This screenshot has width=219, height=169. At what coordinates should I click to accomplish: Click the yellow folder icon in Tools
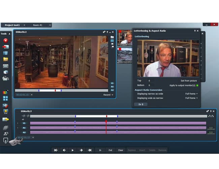pos(5,59)
